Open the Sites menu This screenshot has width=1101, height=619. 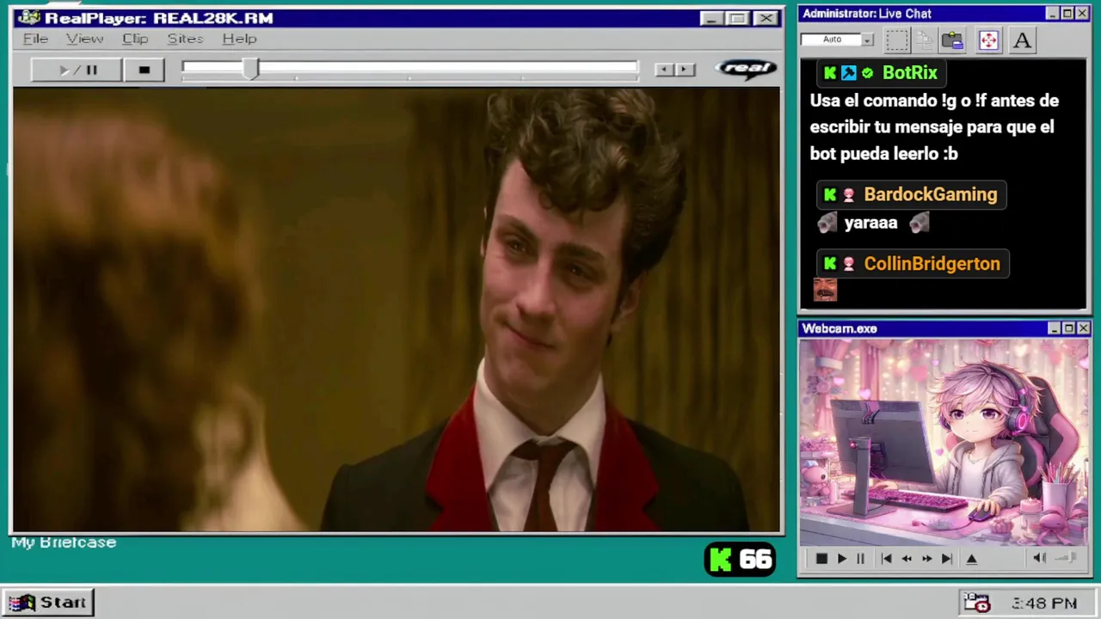coord(185,39)
